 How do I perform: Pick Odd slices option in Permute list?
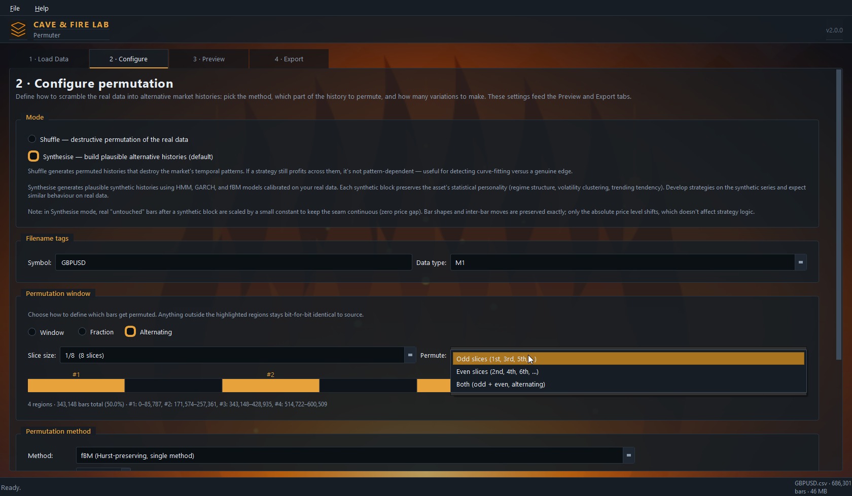coord(628,359)
